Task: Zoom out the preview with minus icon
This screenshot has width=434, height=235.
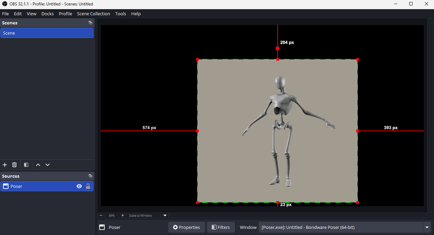Action: pos(101,215)
